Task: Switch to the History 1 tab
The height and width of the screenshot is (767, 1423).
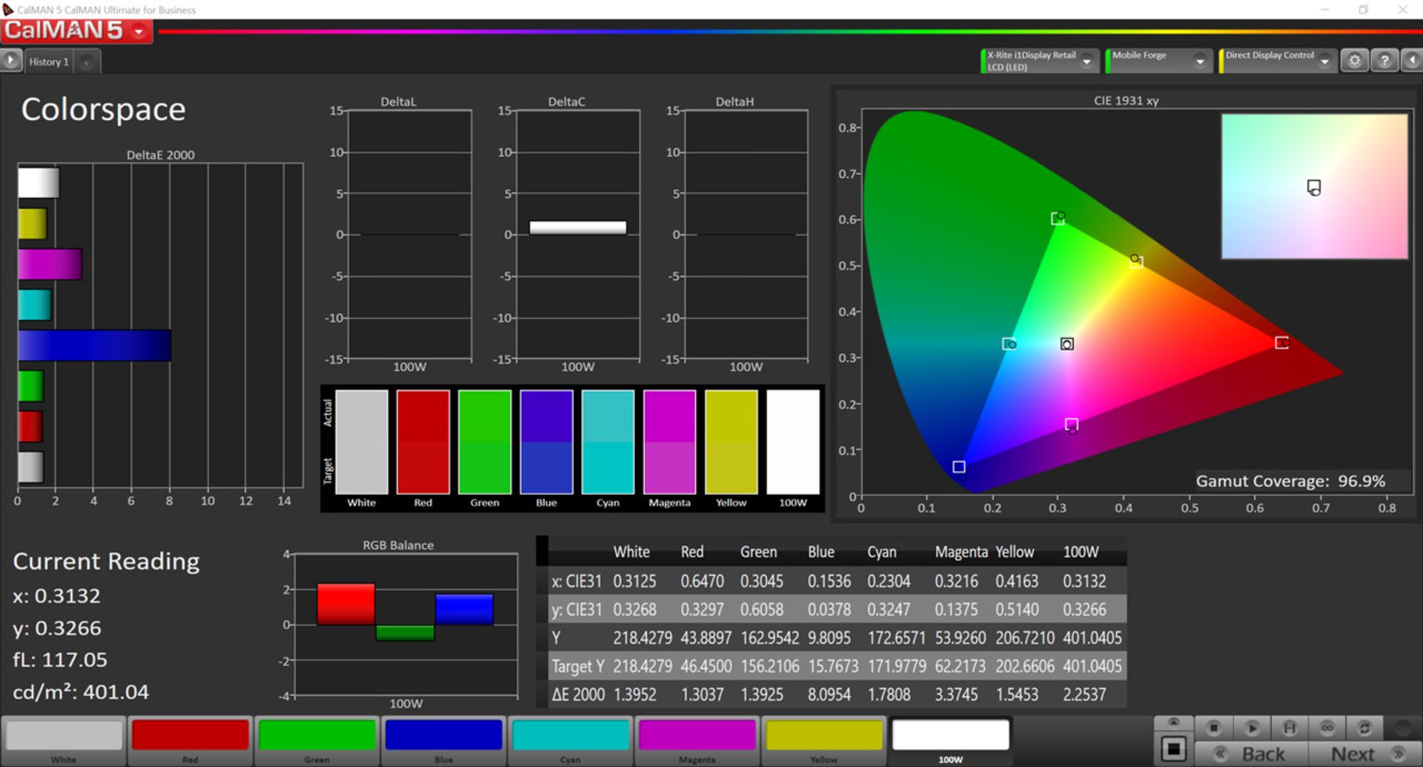Action: 49,61
